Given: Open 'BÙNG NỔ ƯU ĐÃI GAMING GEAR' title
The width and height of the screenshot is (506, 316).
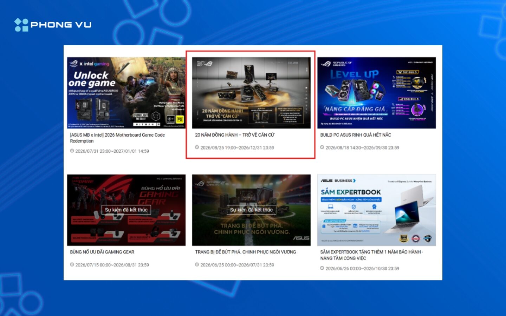Looking at the screenshot, I should [102, 252].
